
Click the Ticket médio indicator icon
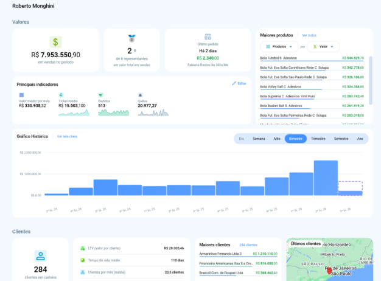(x=61, y=95)
